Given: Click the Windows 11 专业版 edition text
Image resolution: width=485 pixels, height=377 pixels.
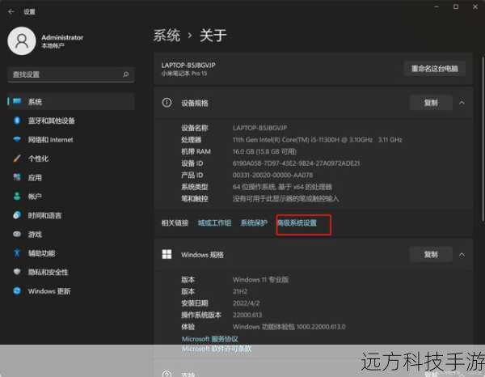Looking at the screenshot, I should coord(260,280).
